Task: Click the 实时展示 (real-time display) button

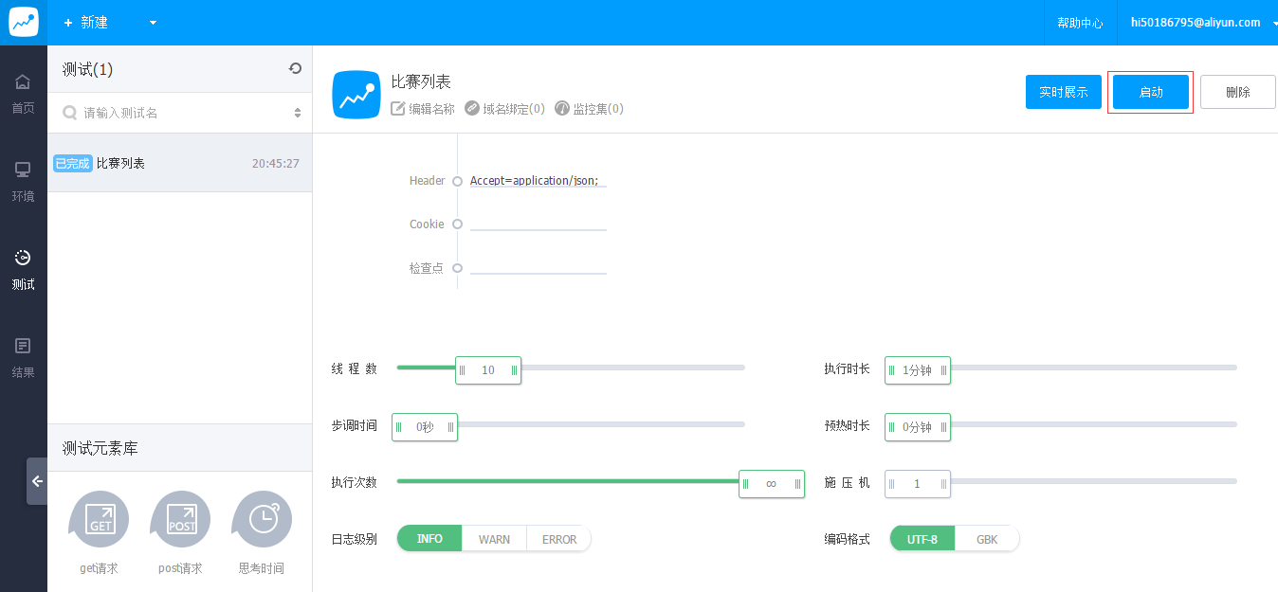Action: tap(1063, 92)
